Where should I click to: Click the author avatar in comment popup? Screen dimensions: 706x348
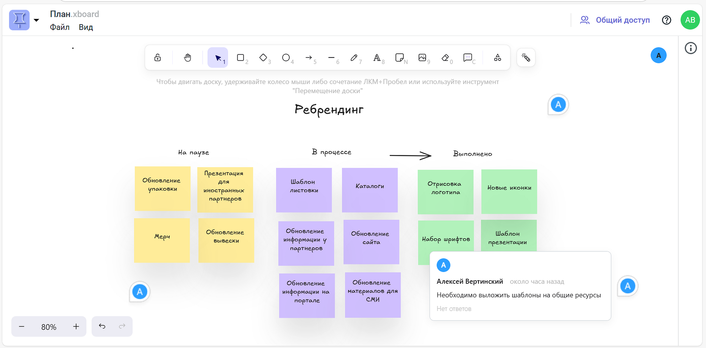coord(444,265)
